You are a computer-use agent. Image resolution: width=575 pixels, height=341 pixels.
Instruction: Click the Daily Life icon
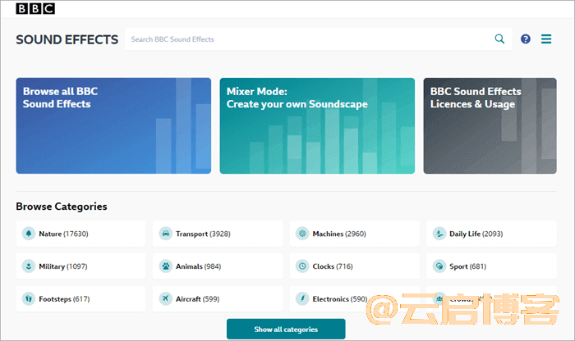click(439, 234)
